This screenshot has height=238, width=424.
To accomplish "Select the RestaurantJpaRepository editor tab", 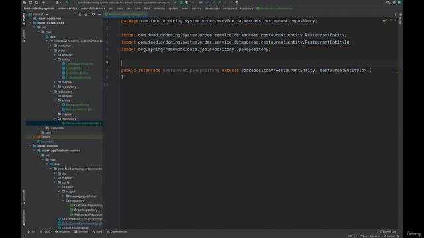I will pyautogui.click(x=125, y=14).
